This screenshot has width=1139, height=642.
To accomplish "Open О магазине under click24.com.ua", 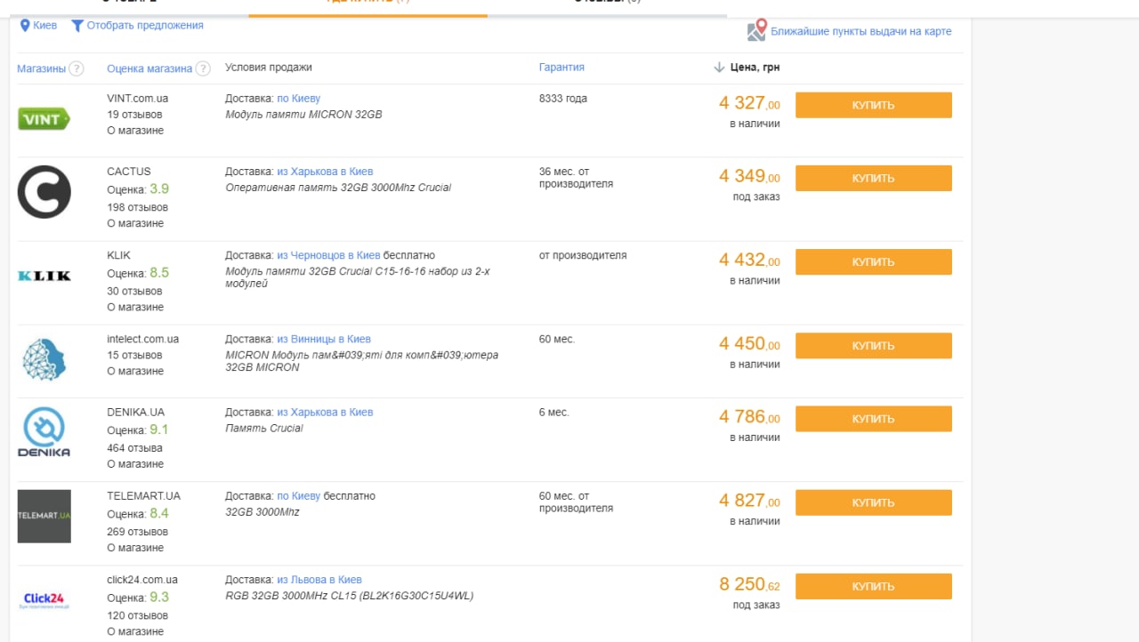I will [x=135, y=631].
